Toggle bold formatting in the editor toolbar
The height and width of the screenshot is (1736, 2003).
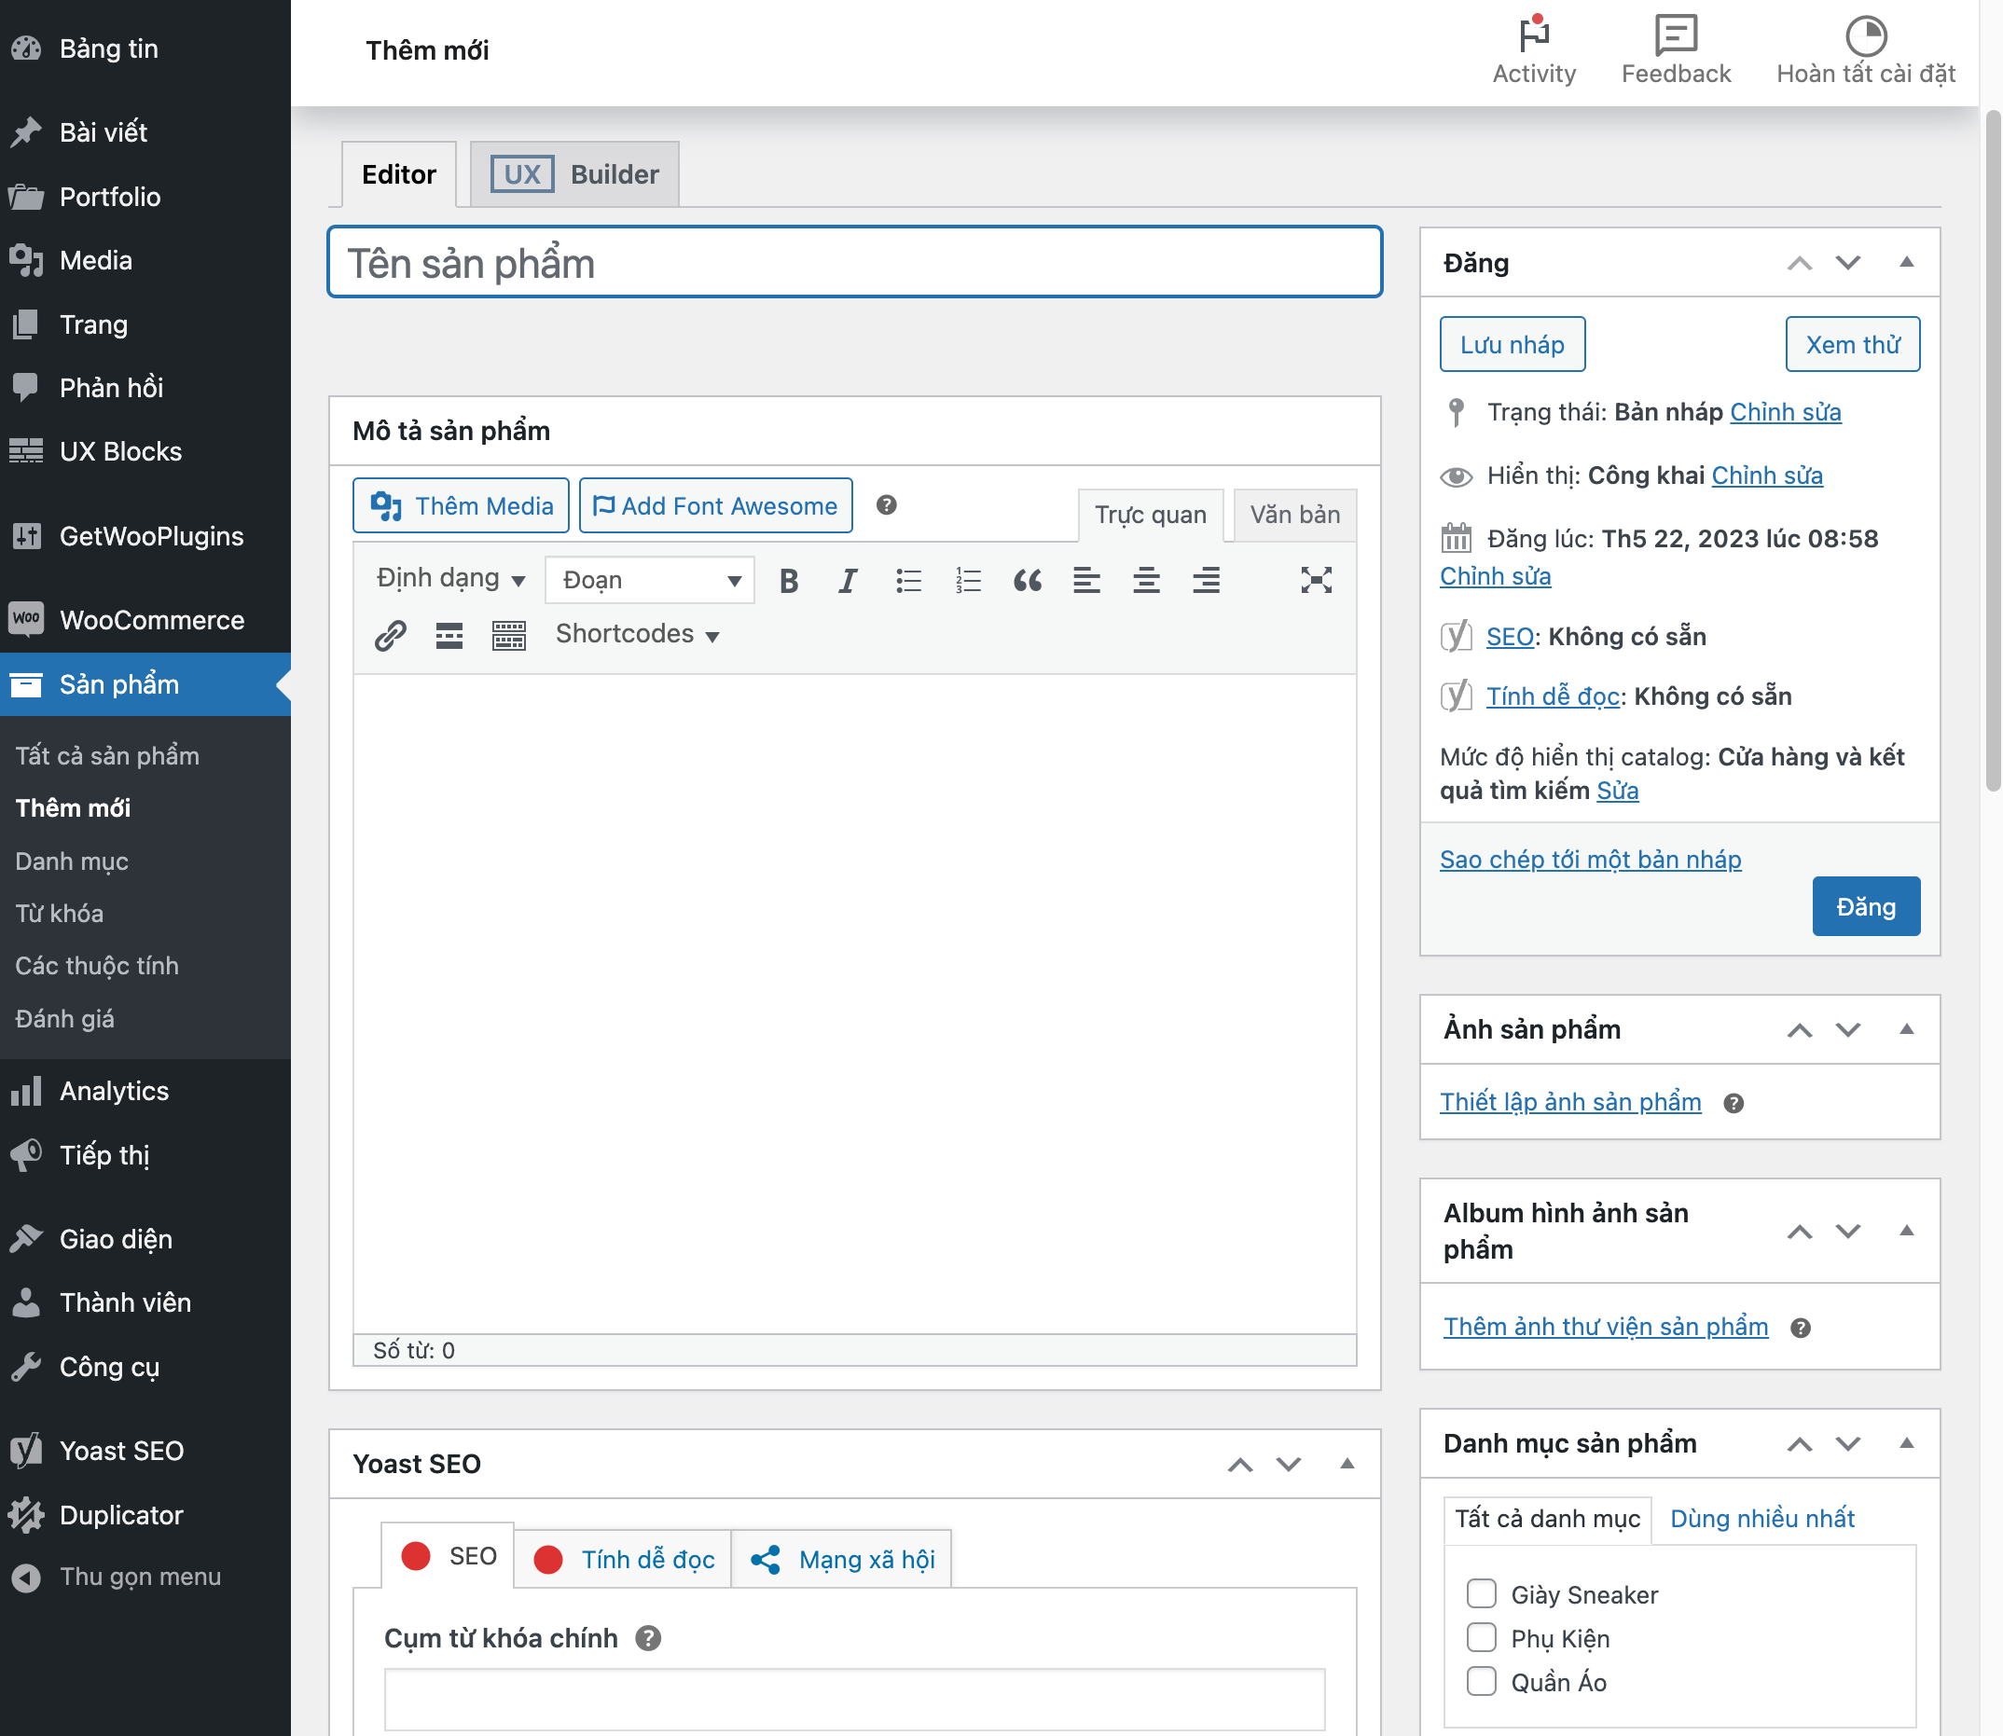click(789, 580)
